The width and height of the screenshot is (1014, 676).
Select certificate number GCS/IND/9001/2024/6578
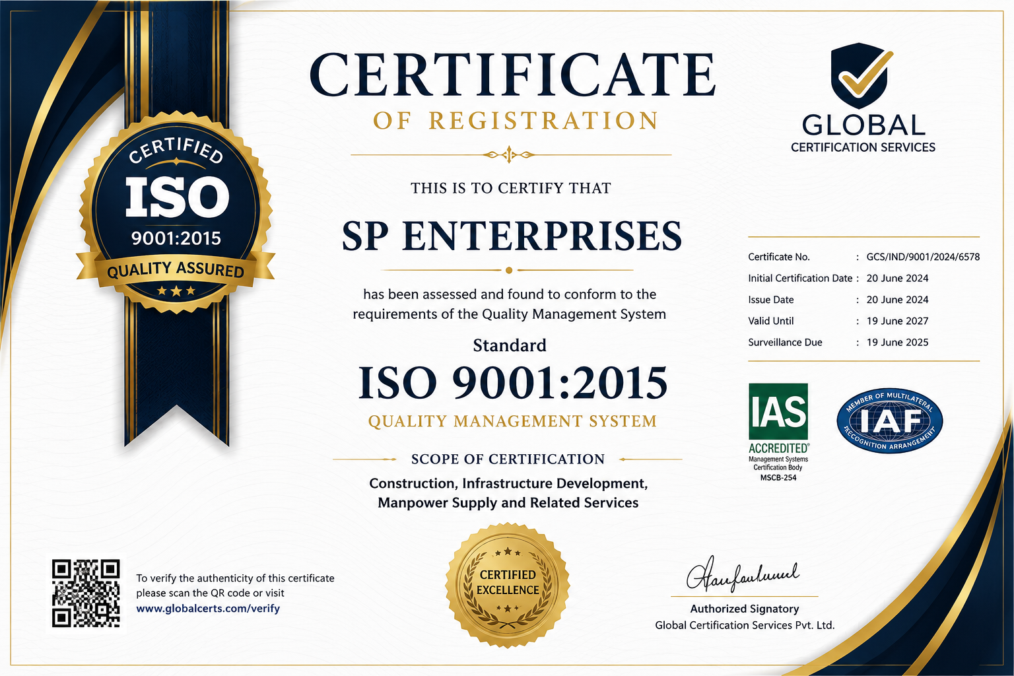point(923,257)
